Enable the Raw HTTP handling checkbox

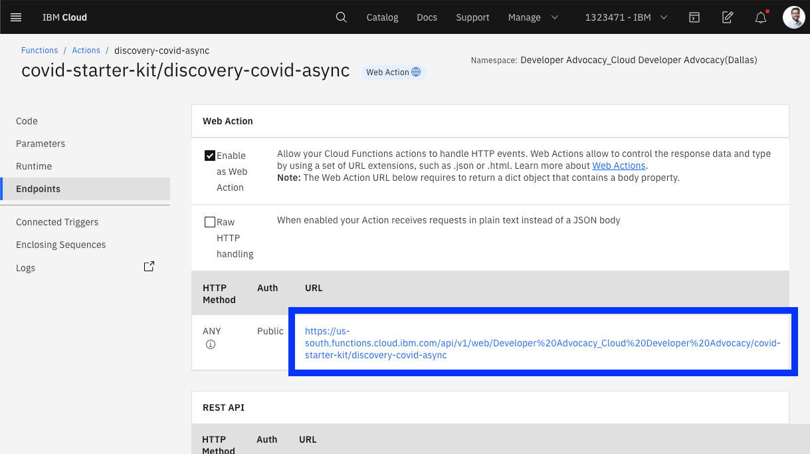(x=210, y=222)
